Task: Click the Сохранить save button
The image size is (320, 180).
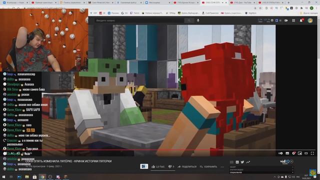Action: [x=208, y=166]
